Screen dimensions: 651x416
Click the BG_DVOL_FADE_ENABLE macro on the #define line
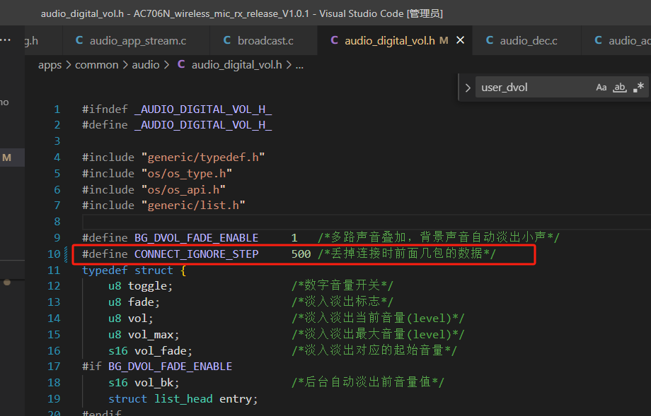point(197,238)
